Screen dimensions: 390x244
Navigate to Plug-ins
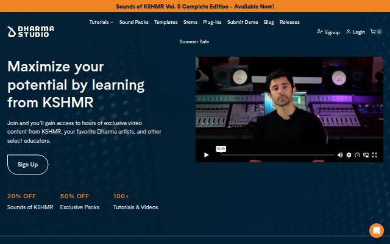[212, 22]
